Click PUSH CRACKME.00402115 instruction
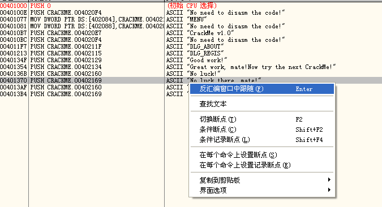The height and width of the screenshot is (207, 382). click(66, 53)
